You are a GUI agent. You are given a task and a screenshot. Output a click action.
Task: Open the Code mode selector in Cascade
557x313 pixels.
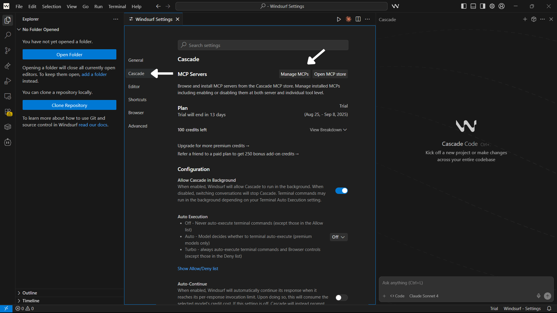(x=397, y=296)
